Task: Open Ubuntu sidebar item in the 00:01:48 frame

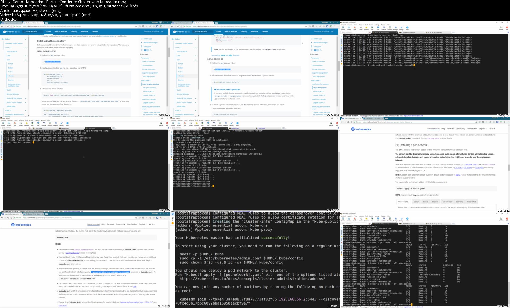Action: coord(11,76)
